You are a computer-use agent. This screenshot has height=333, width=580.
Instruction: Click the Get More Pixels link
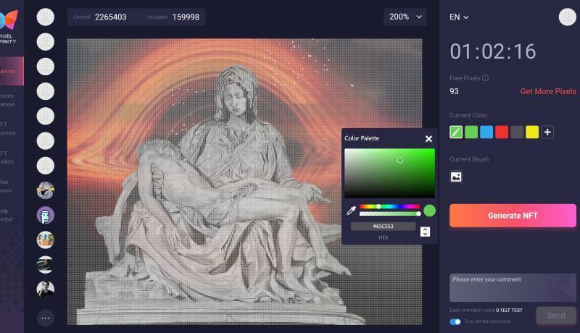tap(548, 91)
